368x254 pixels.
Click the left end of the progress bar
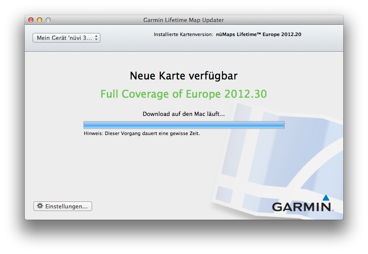[x=86, y=125]
